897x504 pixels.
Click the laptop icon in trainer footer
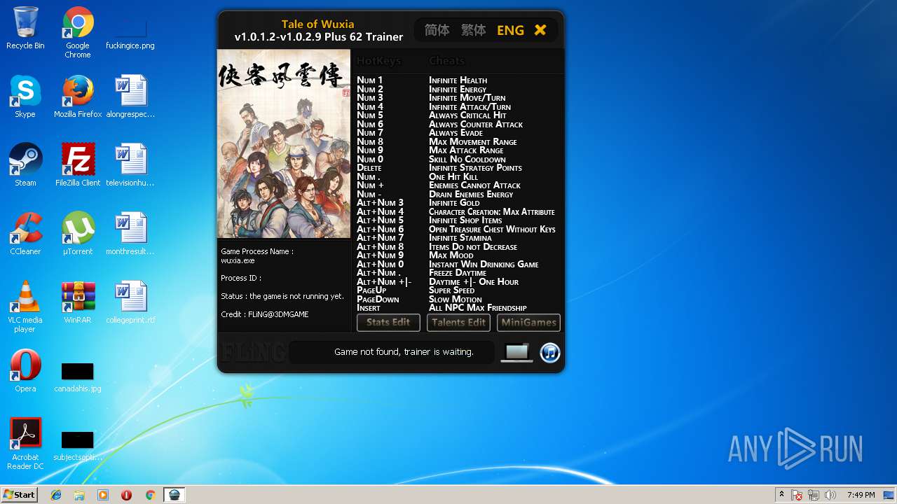[517, 352]
